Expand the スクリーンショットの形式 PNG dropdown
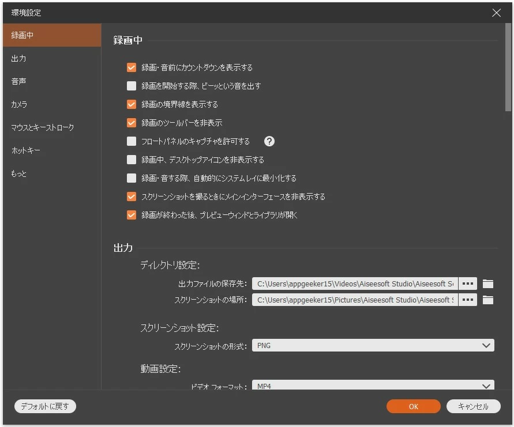 pyautogui.click(x=373, y=346)
